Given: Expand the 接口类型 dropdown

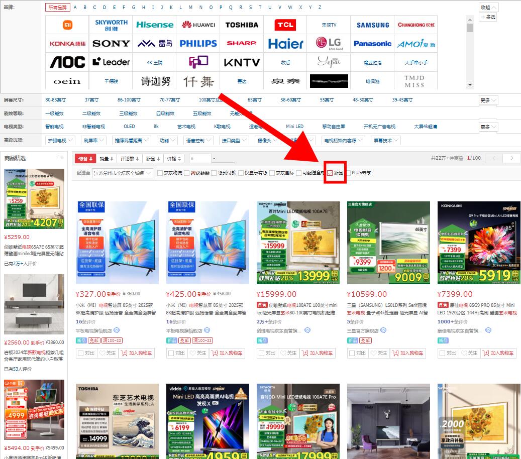Looking at the screenshot, I should (x=234, y=141).
